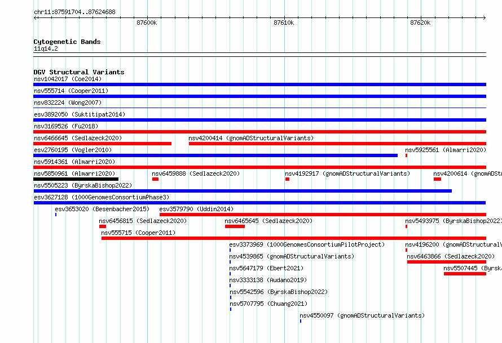Click the red bar under nsv555715

click(294, 238)
